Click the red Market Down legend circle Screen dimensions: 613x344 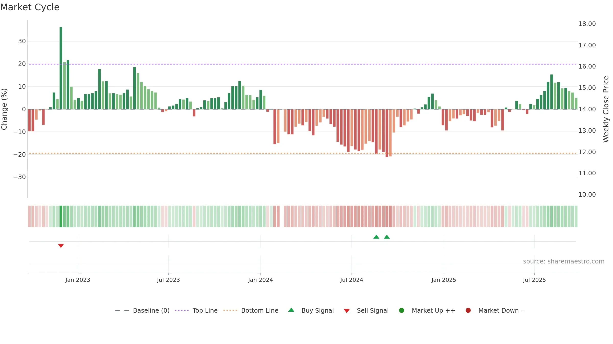click(x=468, y=310)
